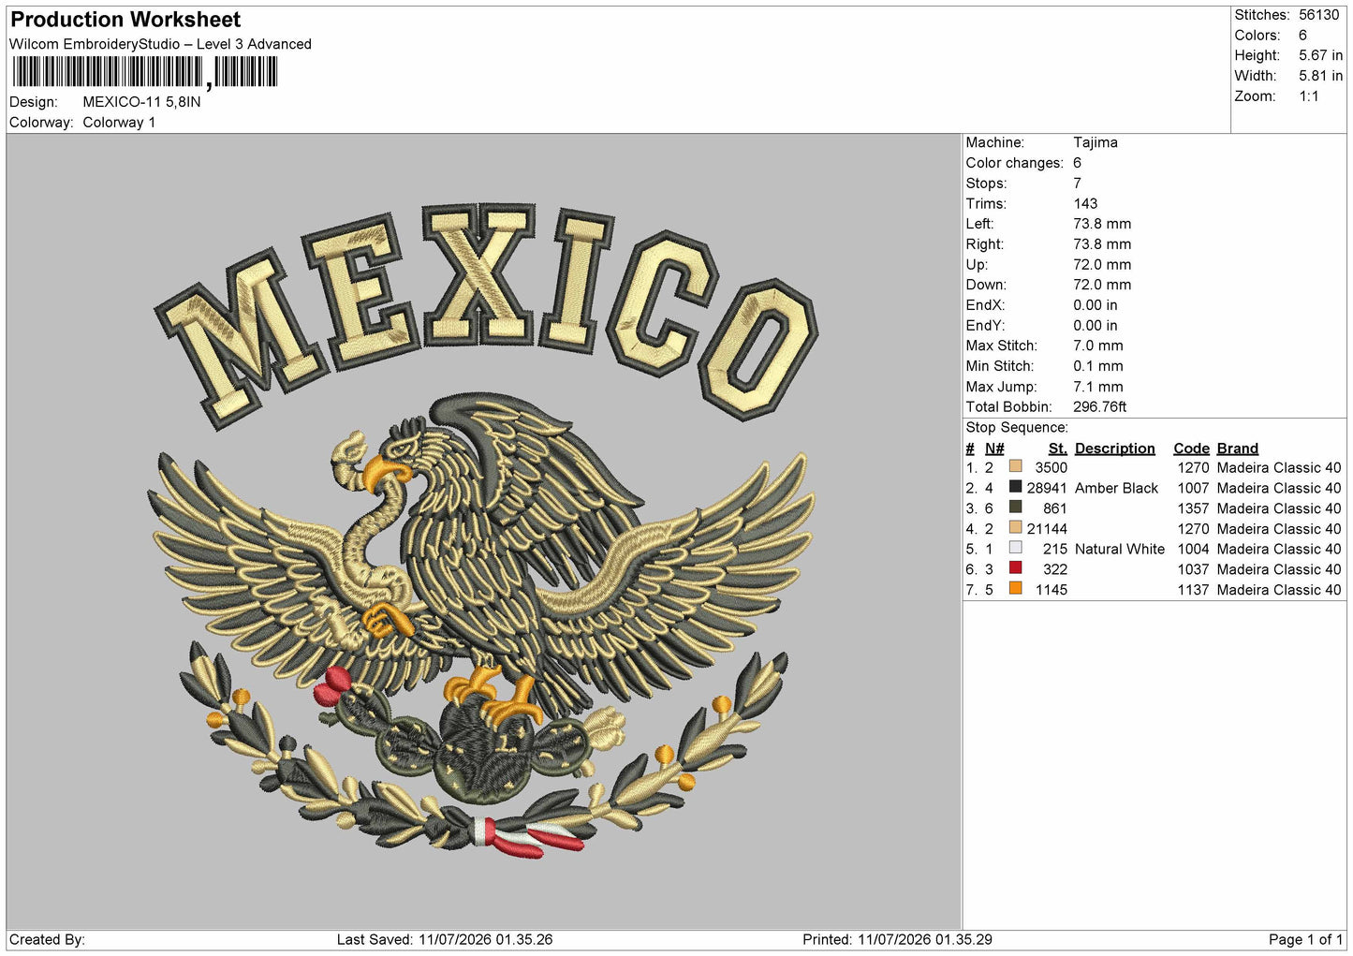The image size is (1353, 956).
Task: Click the Right value 73.8 mm
Action: pos(1102,244)
